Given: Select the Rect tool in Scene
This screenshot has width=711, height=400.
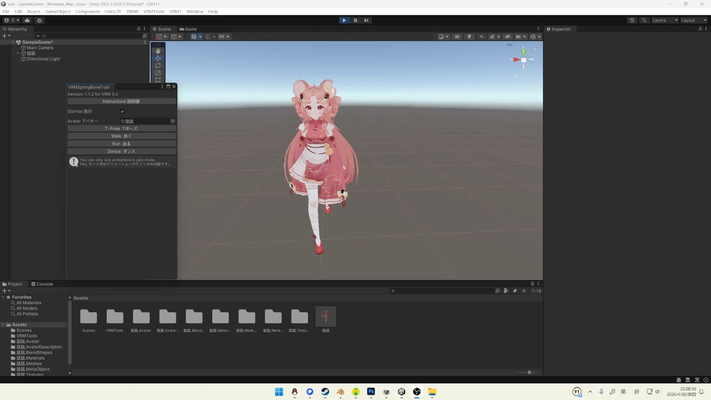Looking at the screenshot, I should point(158,80).
